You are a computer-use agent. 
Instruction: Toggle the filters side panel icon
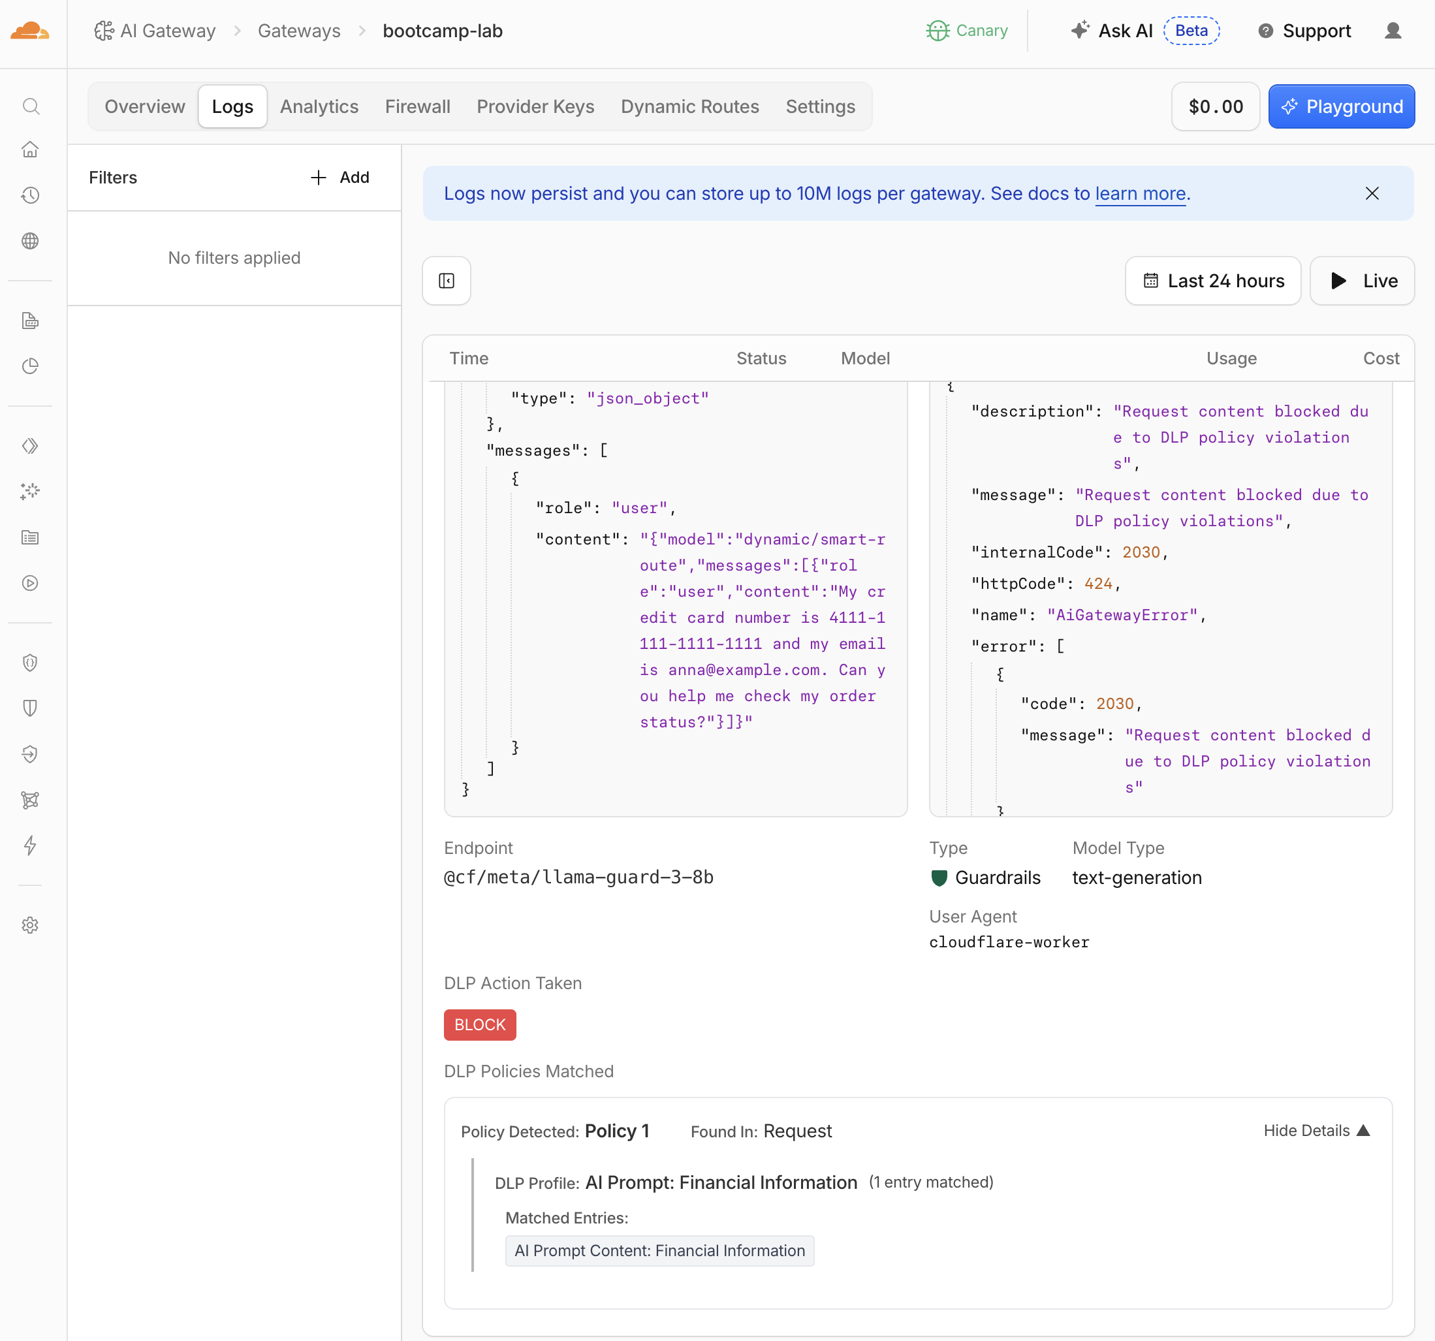pyautogui.click(x=447, y=281)
